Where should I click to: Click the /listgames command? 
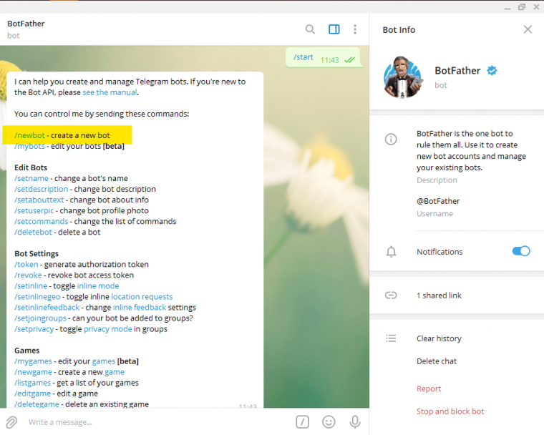[33, 383]
